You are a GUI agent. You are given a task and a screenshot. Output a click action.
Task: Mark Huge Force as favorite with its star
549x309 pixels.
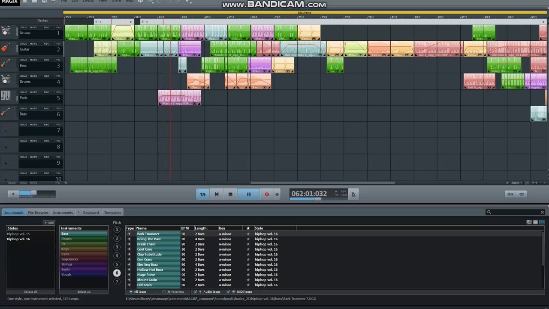(248, 275)
